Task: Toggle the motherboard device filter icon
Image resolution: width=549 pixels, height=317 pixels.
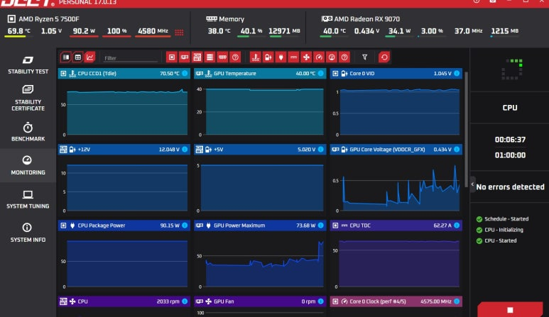Action: pos(197,57)
